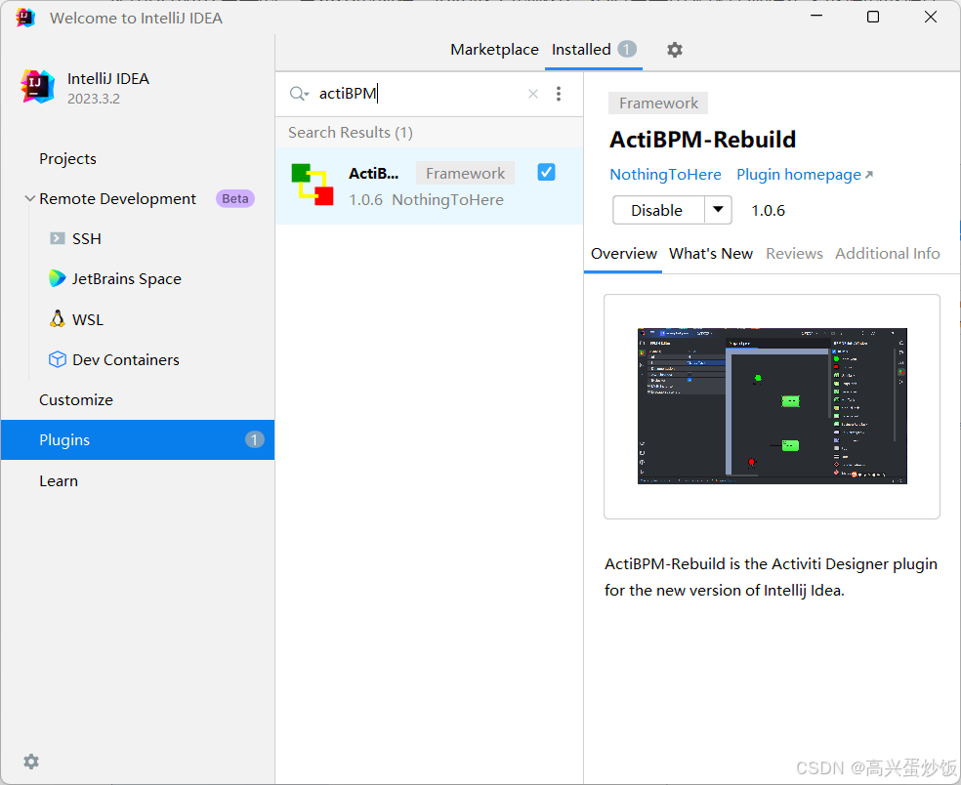This screenshot has width=961, height=785.
Task: Click the ActiBPM-Rebuild description text
Action: [x=771, y=577]
